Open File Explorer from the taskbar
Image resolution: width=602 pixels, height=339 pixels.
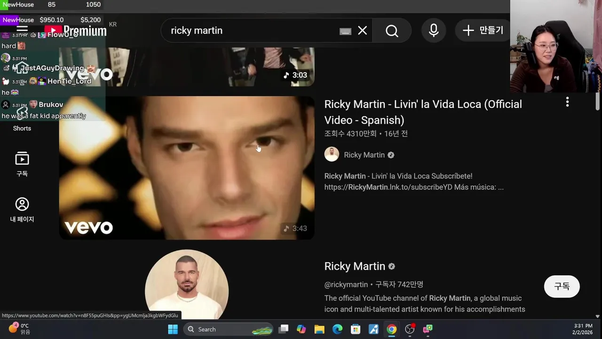[x=319, y=329]
